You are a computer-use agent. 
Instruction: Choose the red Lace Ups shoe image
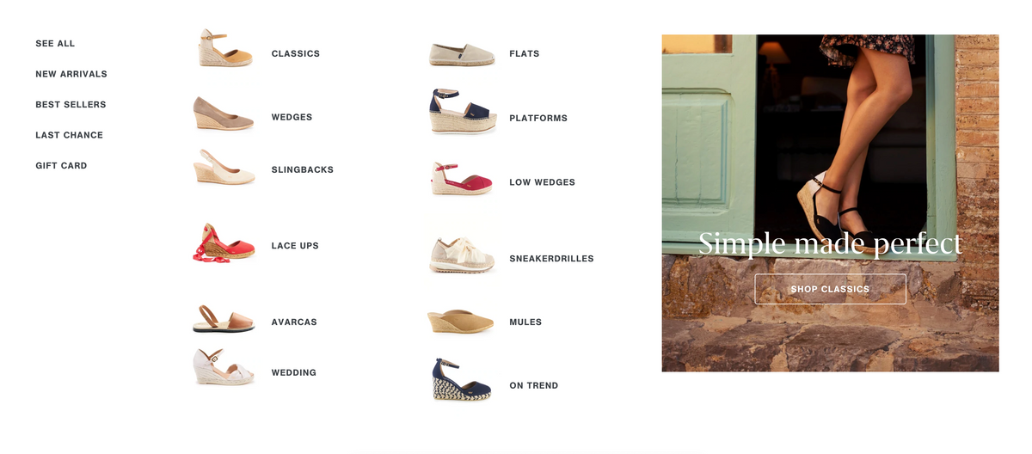tap(224, 243)
